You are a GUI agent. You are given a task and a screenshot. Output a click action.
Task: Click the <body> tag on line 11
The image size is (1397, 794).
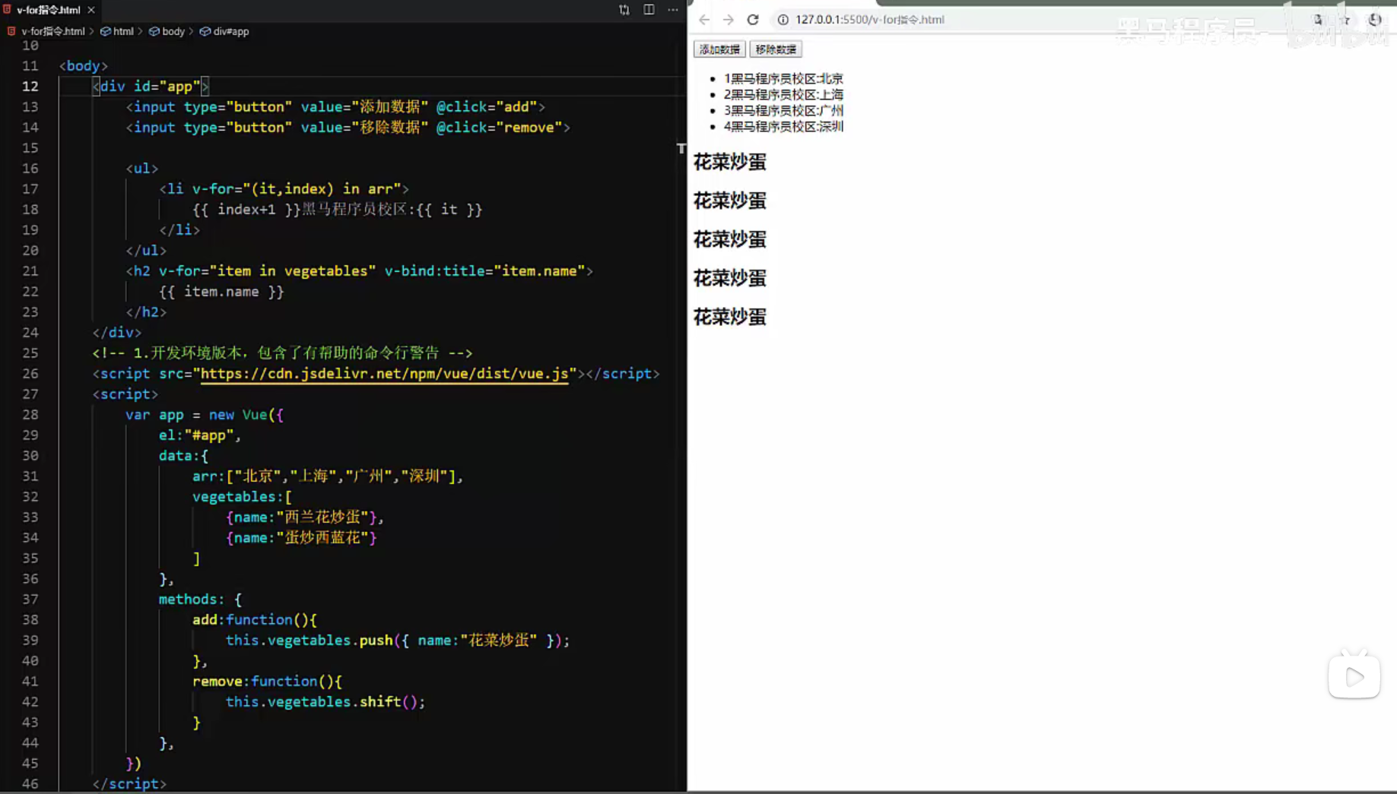click(83, 66)
